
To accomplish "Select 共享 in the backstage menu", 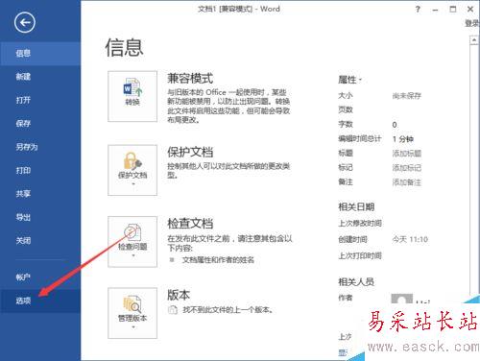I will 40,194.
